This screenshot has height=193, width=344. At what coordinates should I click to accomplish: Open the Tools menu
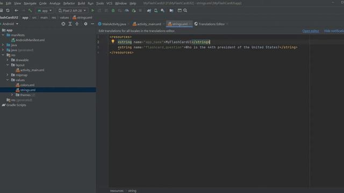(100, 3)
